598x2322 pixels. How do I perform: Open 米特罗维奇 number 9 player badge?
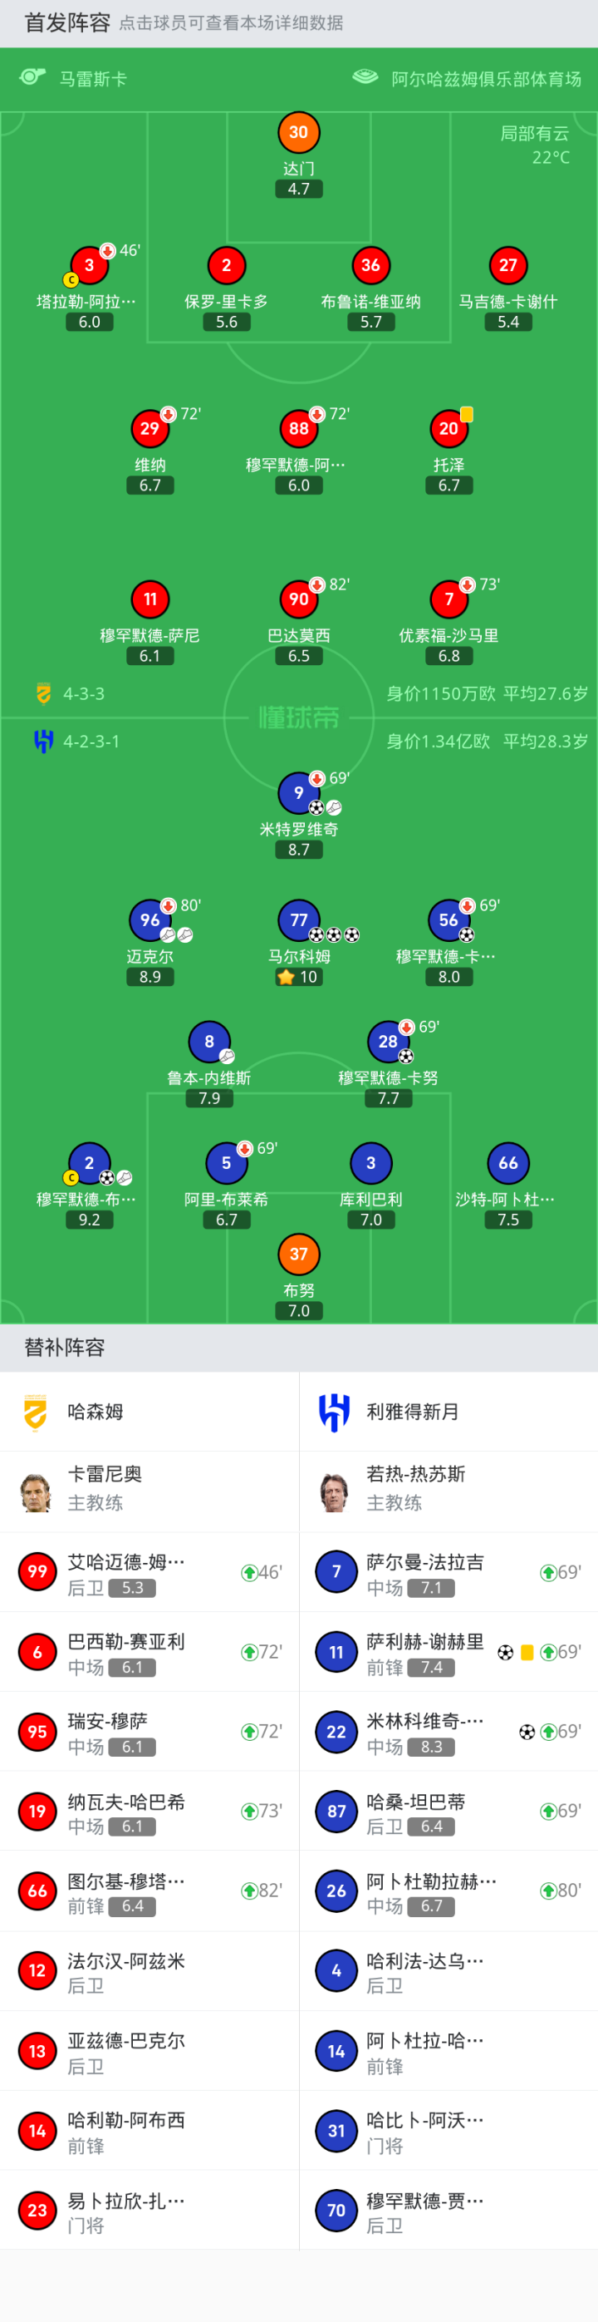pyautogui.click(x=298, y=792)
